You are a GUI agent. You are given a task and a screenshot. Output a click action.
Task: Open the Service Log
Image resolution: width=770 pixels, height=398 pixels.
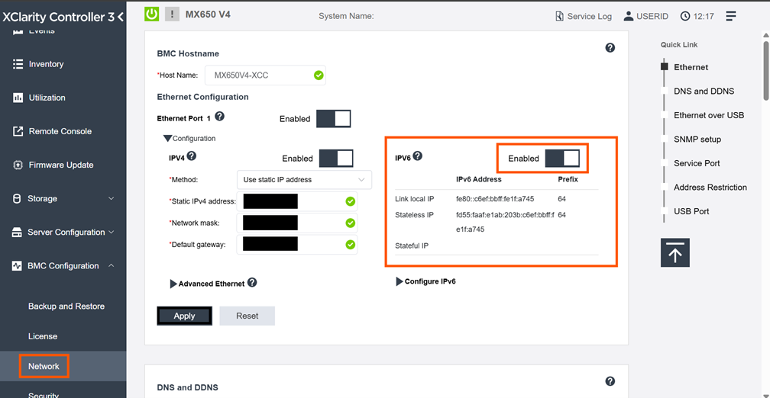coord(583,16)
